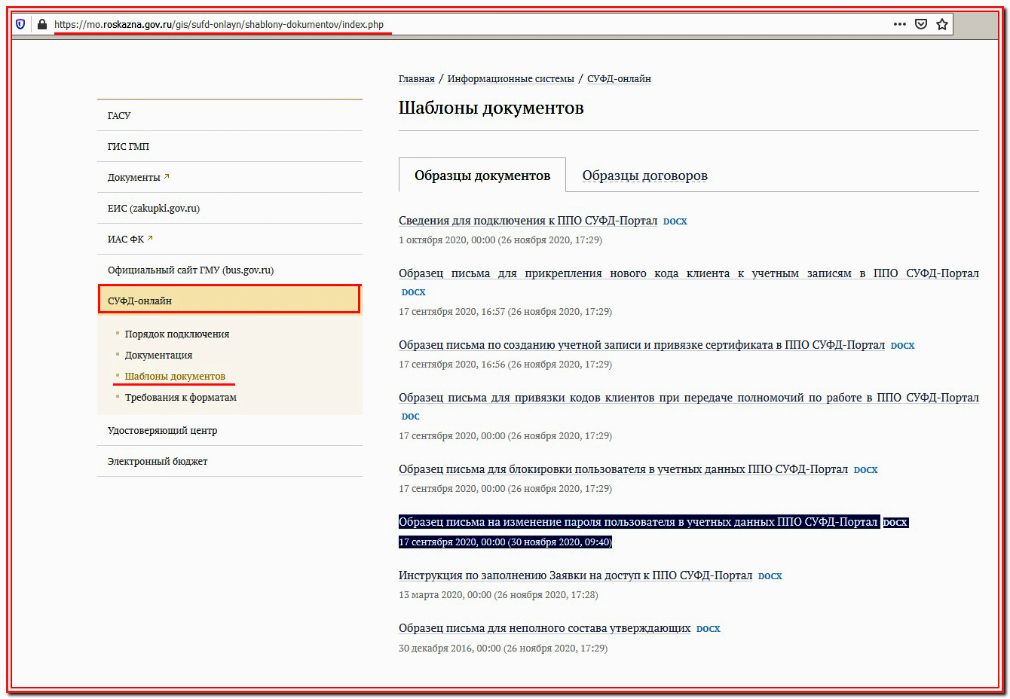The height and width of the screenshot is (699, 1010).
Task: Click DOCX label after неполного состава утверждающих
Action: coord(709,629)
